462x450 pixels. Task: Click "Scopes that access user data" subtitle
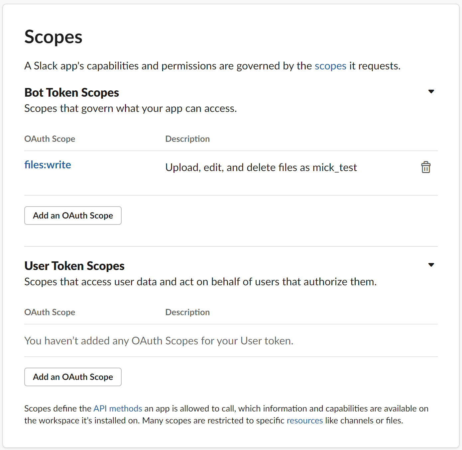pos(200,282)
